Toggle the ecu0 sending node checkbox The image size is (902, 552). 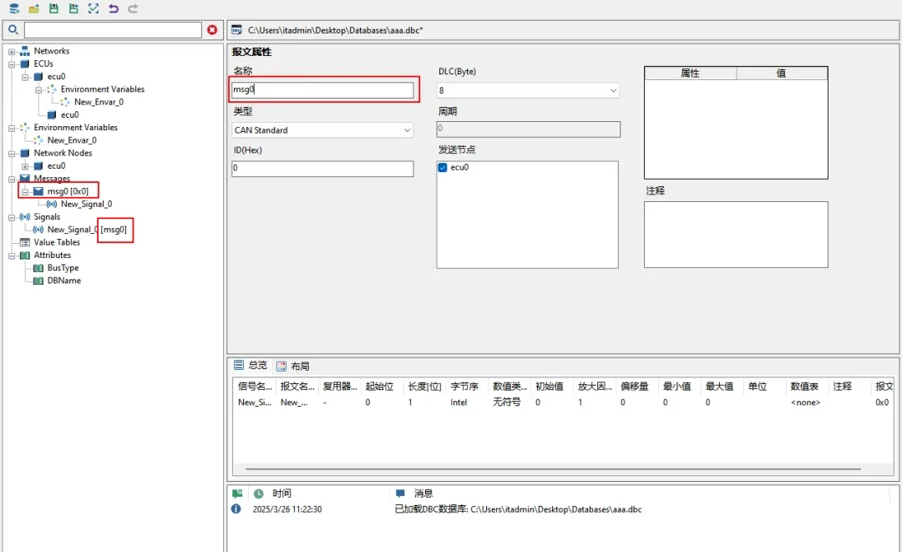click(443, 168)
